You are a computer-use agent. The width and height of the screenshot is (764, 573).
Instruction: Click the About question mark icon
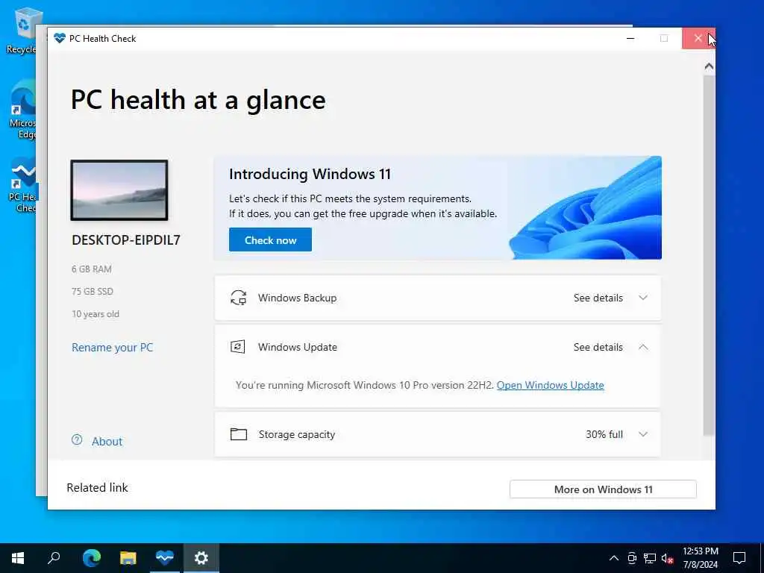[77, 440]
